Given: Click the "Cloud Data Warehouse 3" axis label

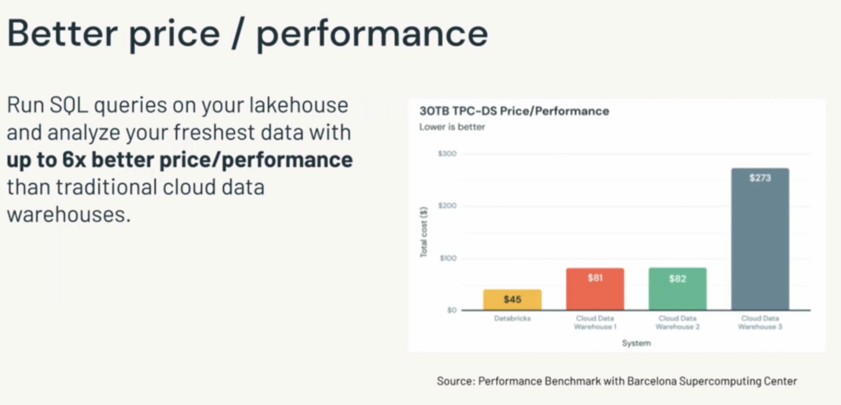Looking at the screenshot, I should point(760,322).
